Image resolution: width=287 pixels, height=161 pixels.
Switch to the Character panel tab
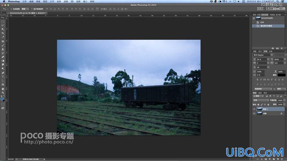(265, 51)
